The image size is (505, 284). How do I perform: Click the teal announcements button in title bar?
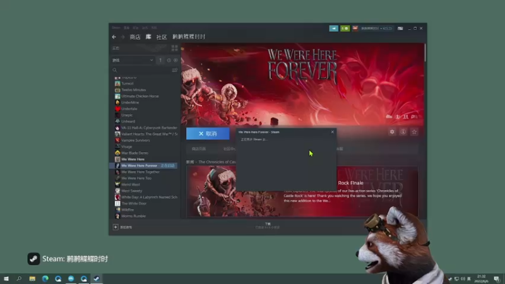pyautogui.click(x=334, y=28)
